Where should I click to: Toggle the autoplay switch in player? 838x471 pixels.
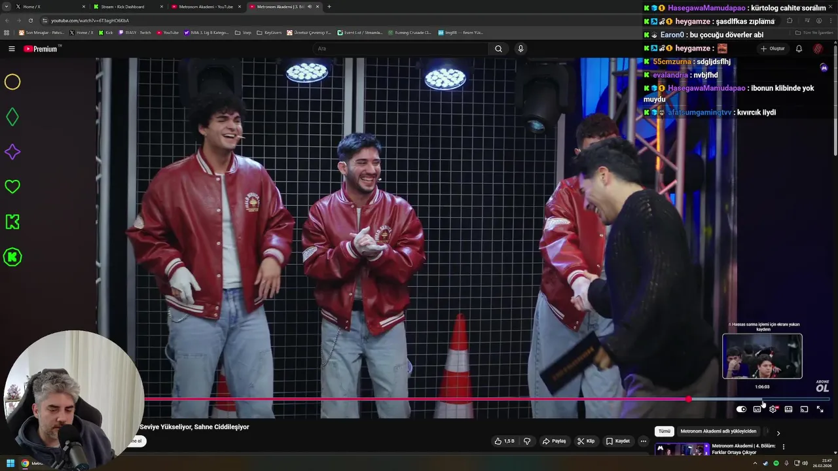[741, 409]
